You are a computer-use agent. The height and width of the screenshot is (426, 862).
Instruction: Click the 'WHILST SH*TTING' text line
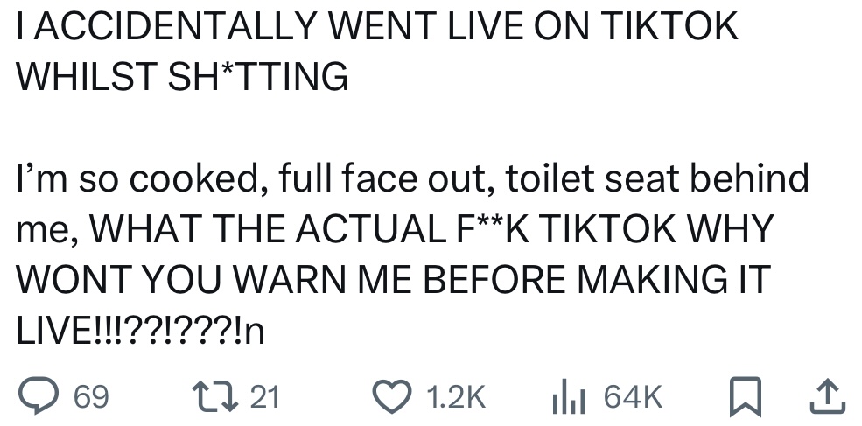click(182, 77)
